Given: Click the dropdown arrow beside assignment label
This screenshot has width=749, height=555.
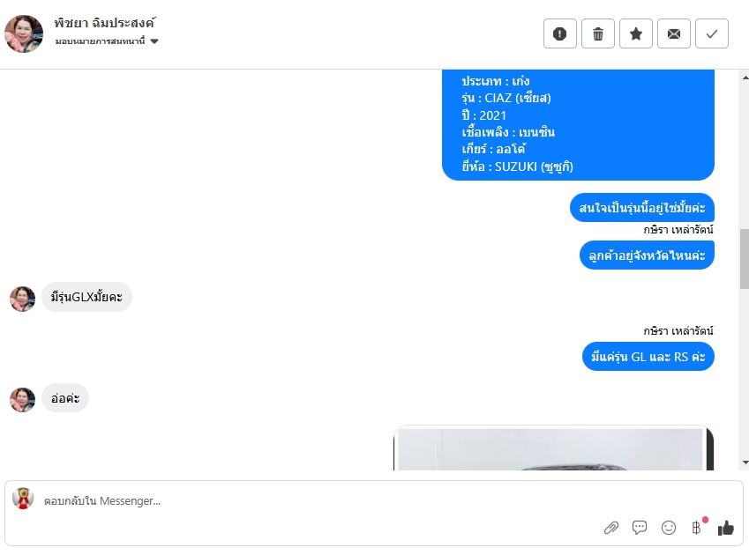Looking at the screenshot, I should [154, 41].
